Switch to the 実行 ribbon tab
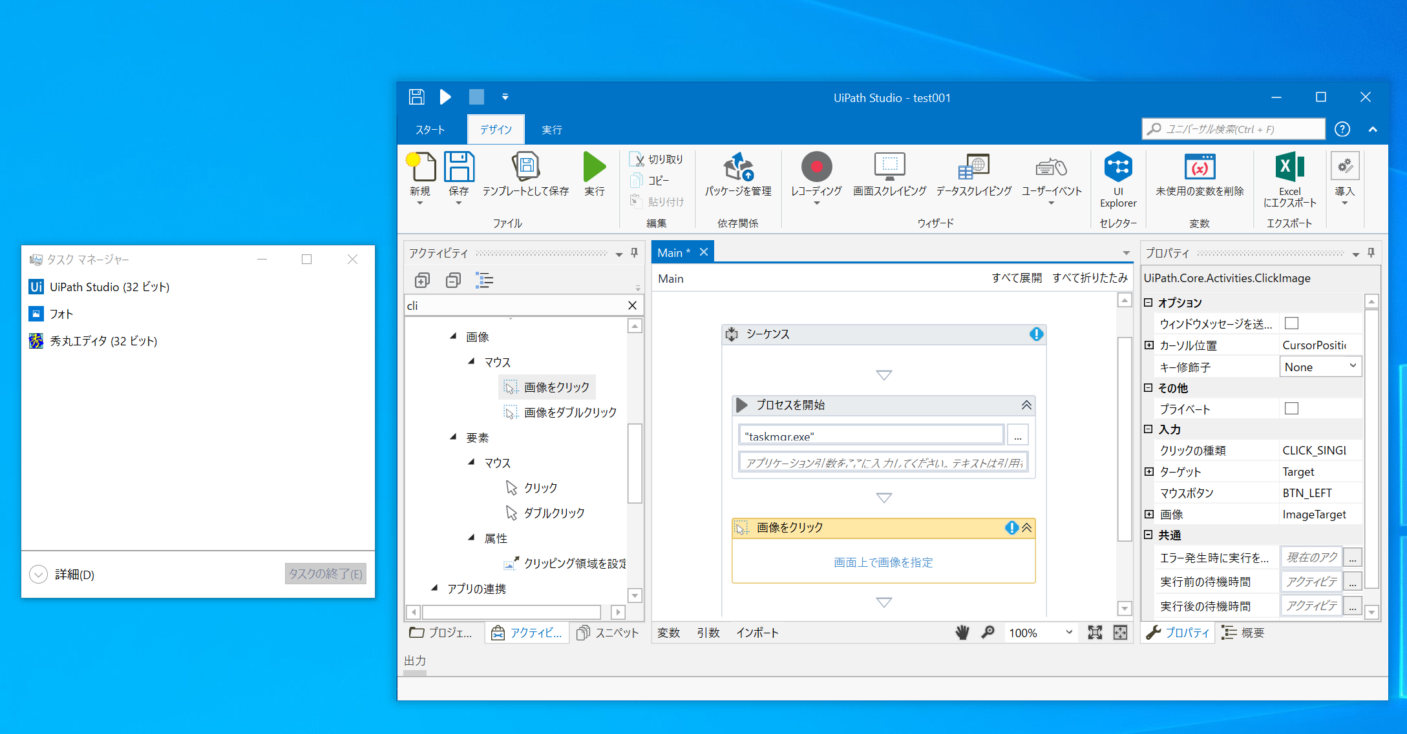Screen dimensions: 1407x734 pos(552,129)
